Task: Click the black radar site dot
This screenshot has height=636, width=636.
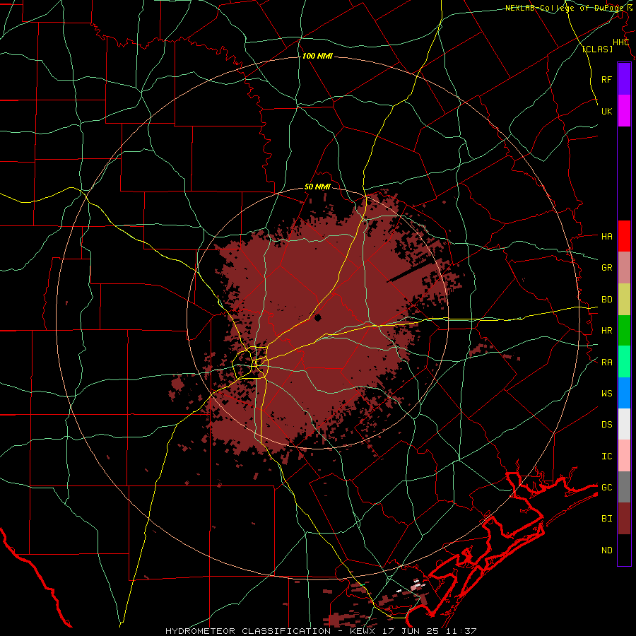Action: (317, 317)
